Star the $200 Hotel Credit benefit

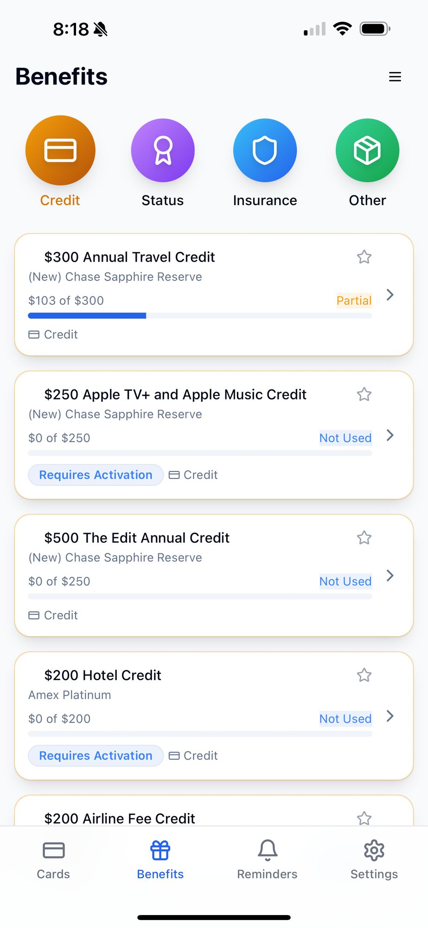click(364, 675)
